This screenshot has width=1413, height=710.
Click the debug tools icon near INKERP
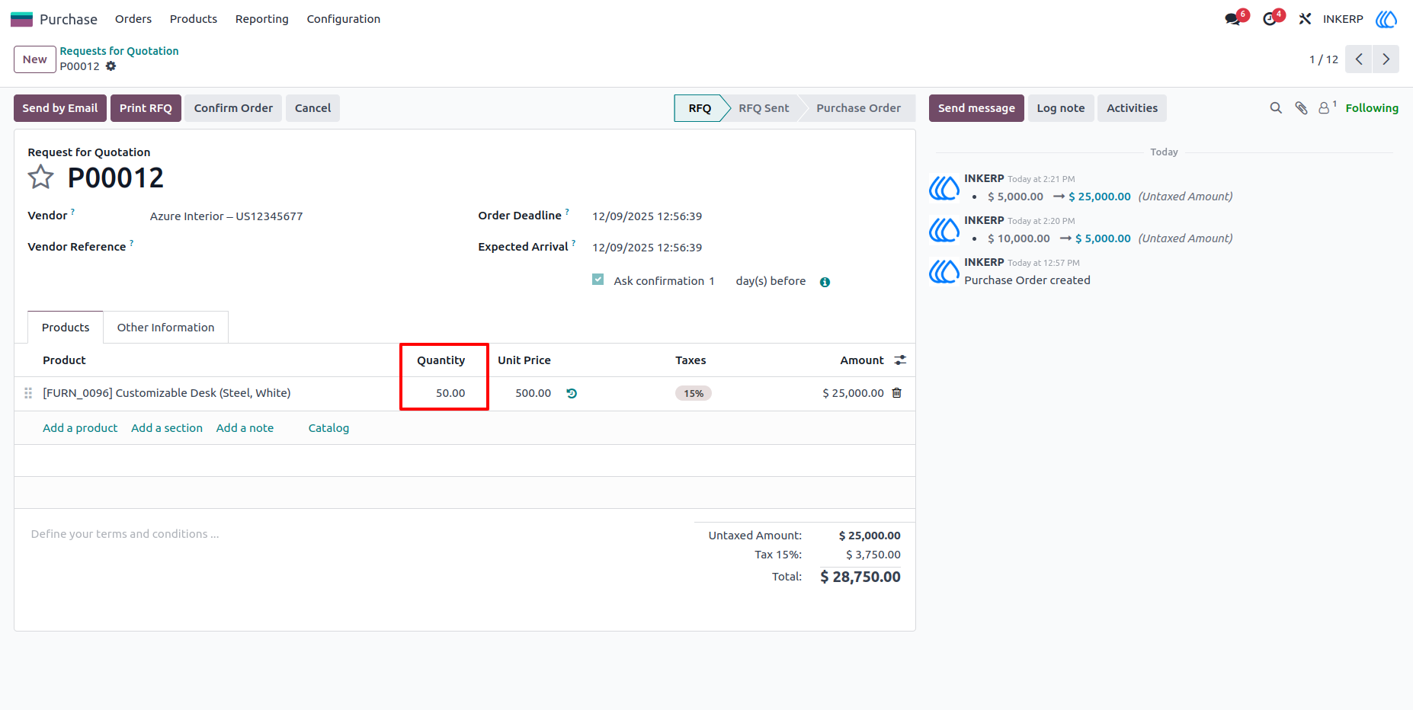(x=1305, y=19)
